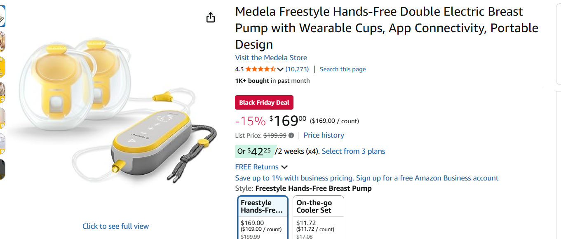The image size is (561, 239).
Task: Click the star rating icons
Action: 261,69
